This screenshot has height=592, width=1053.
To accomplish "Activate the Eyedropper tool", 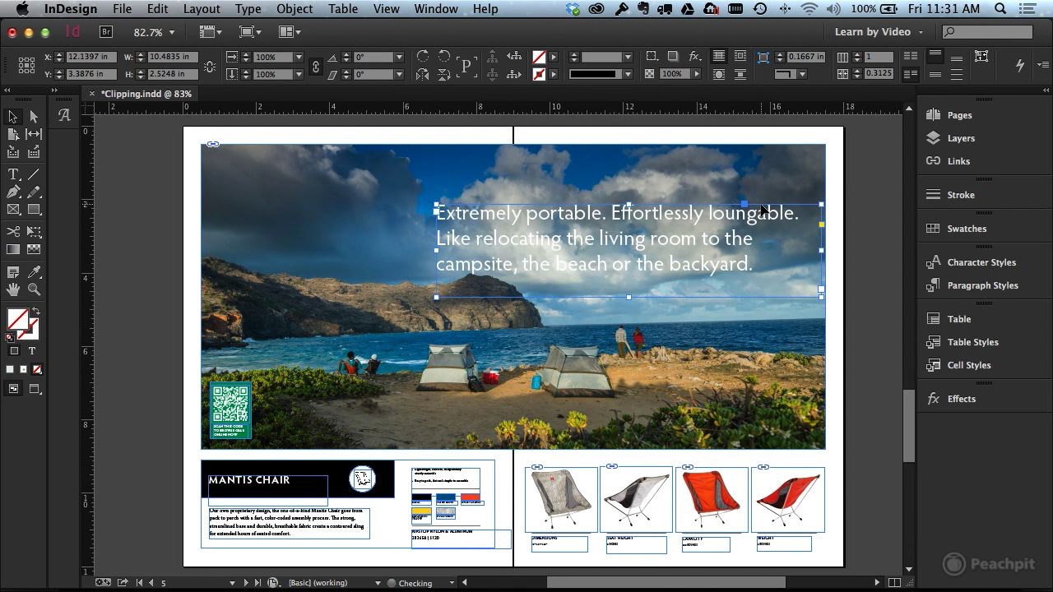I will pyautogui.click(x=34, y=272).
